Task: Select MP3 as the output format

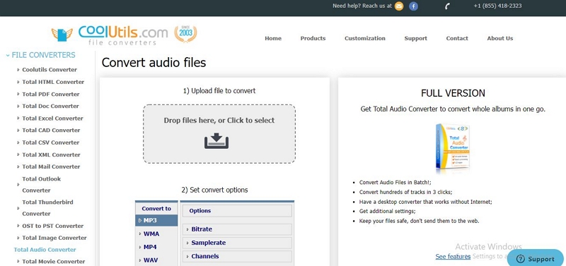Action: (x=156, y=220)
